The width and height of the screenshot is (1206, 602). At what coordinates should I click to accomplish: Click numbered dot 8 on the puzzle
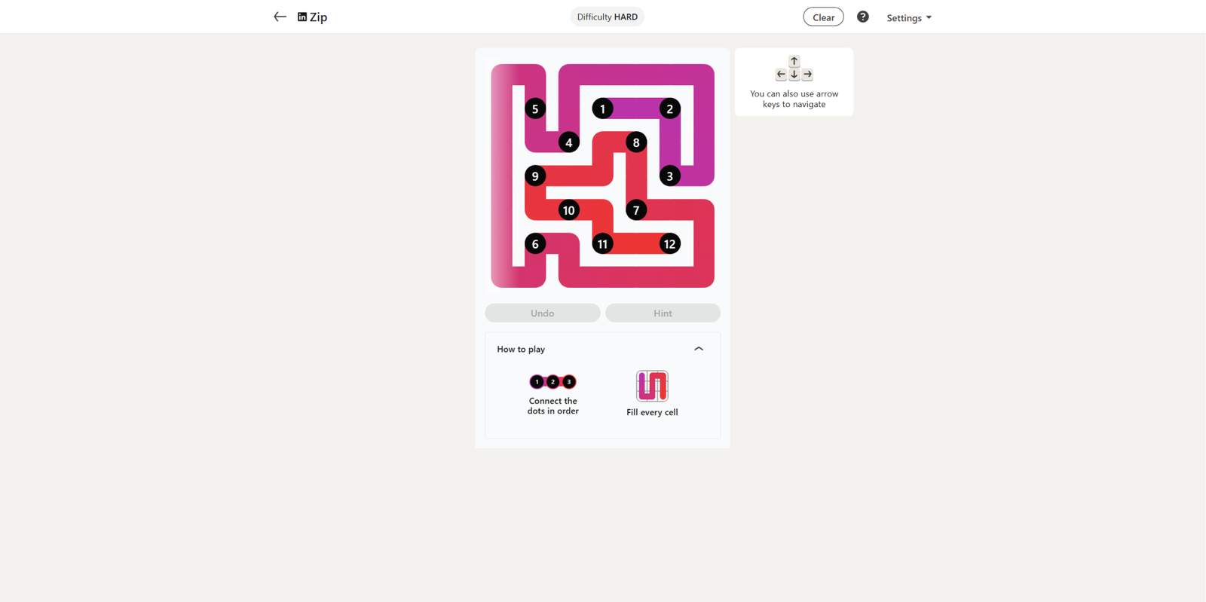(x=636, y=142)
